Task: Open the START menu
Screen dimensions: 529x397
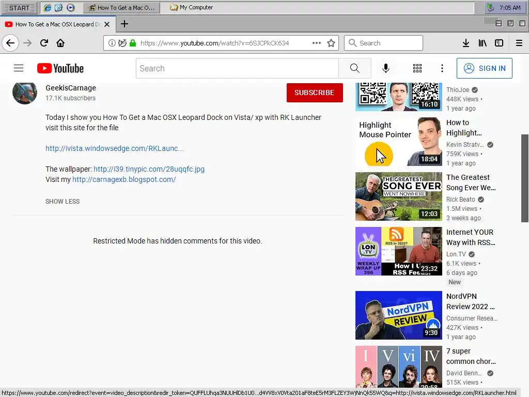Action: [x=19, y=8]
